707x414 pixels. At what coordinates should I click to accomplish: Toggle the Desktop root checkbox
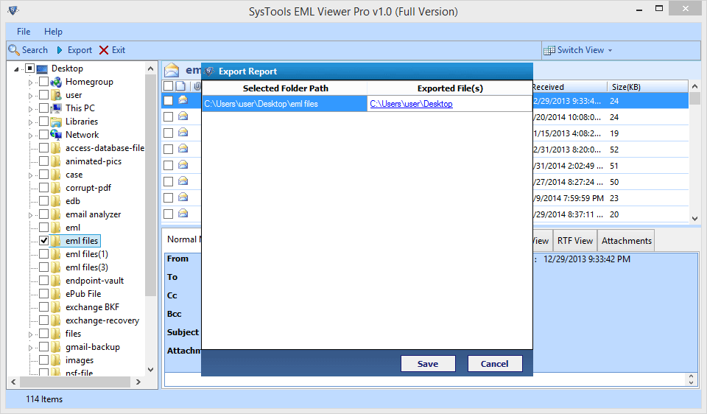29,69
